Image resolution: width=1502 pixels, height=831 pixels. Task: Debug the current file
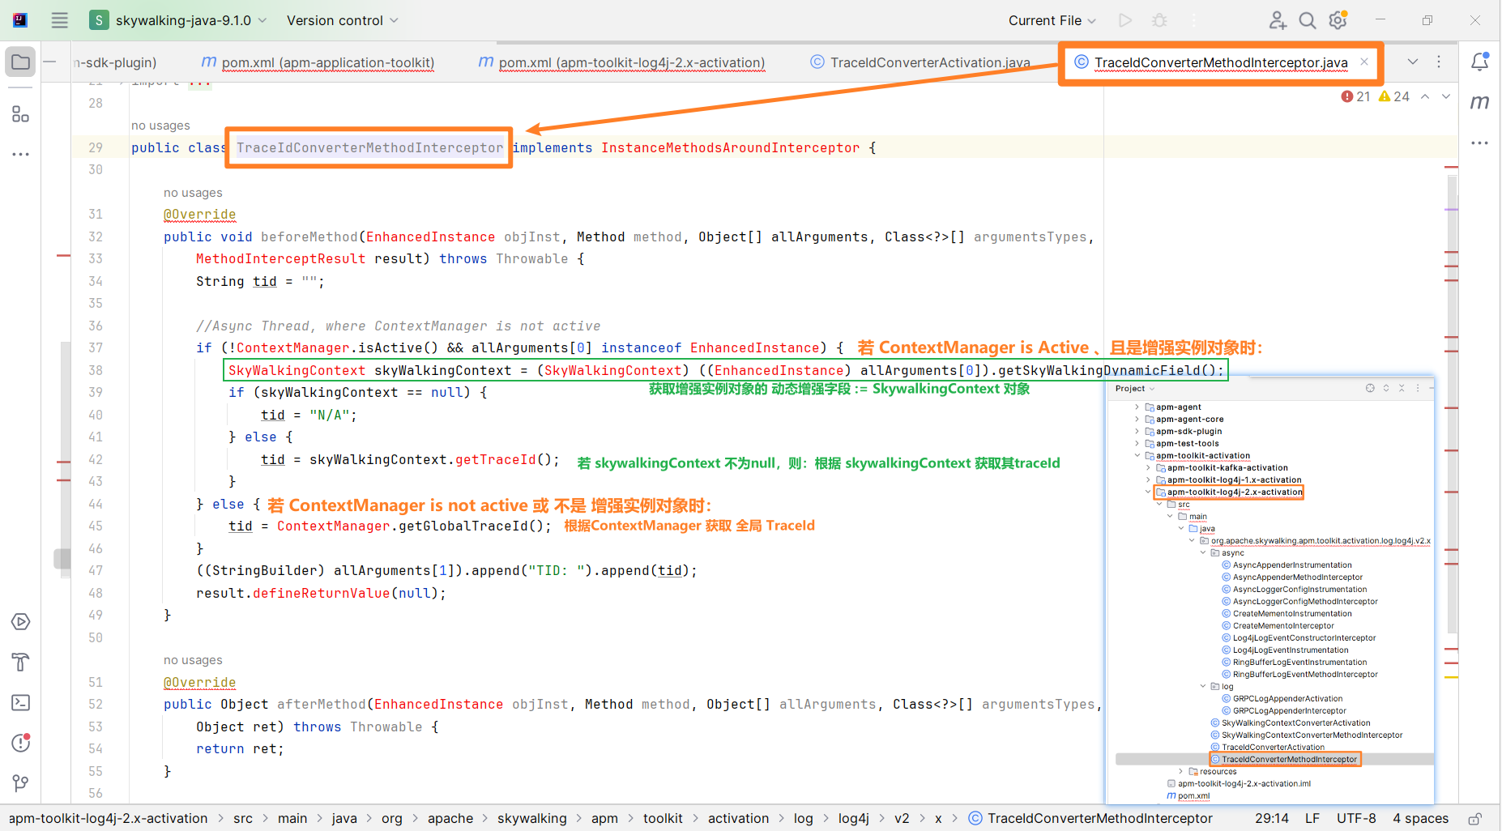[1160, 20]
